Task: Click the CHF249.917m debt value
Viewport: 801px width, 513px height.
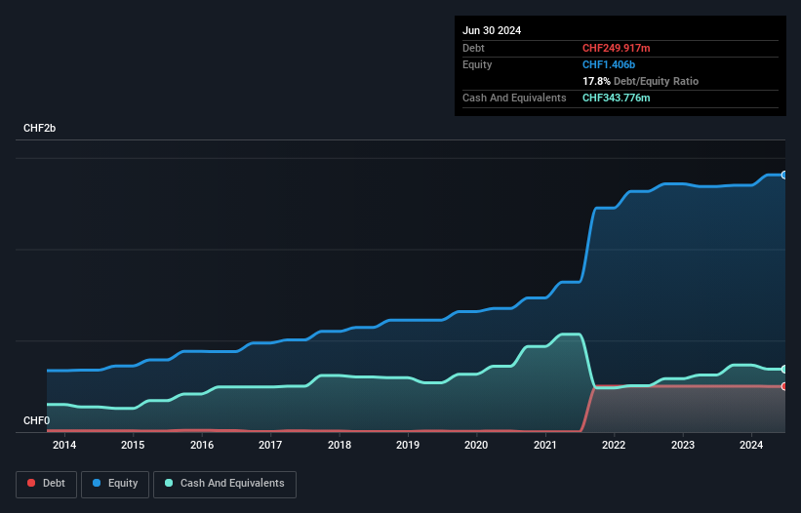Action: 616,48
